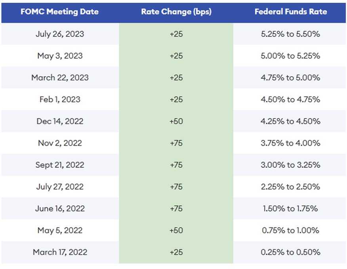Click the 4.25% to 4.50% rate cell

[x=290, y=121]
